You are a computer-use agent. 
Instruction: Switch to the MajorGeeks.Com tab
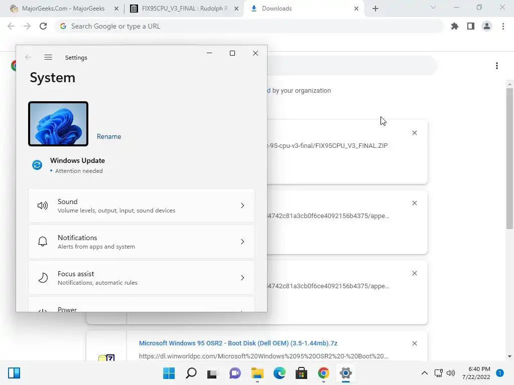[63, 9]
